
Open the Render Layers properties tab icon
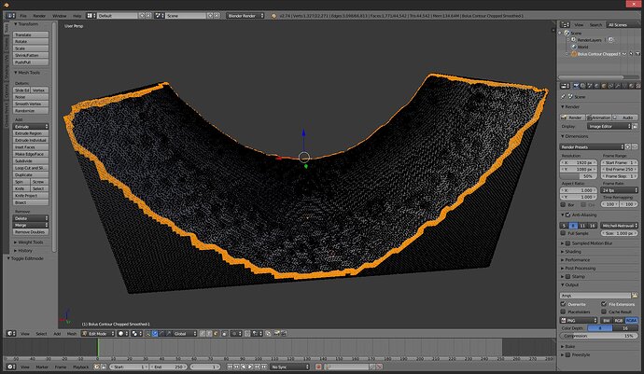[582, 86]
